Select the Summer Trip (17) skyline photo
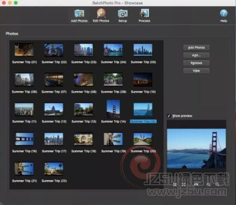 pos(54,139)
